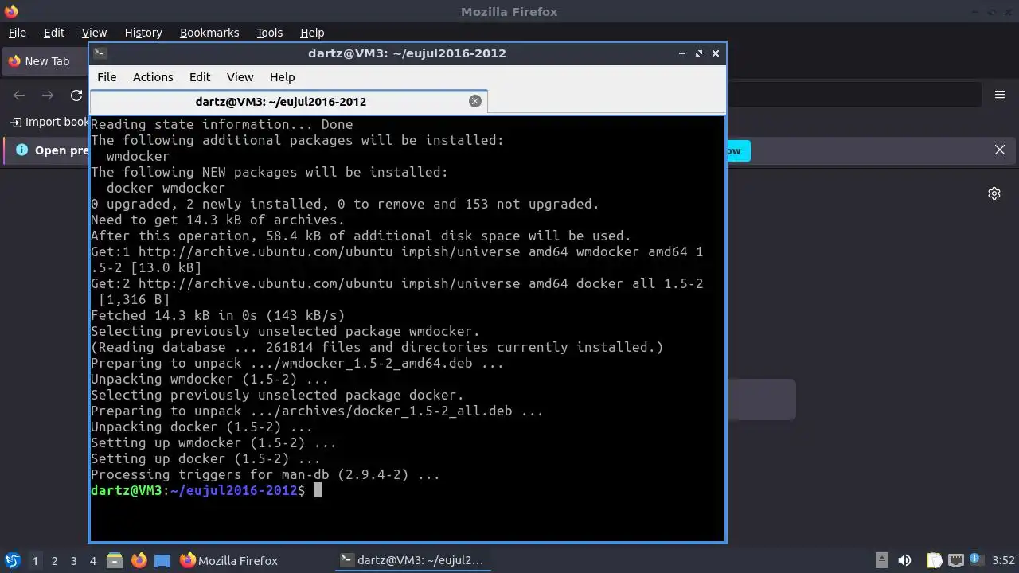
Task: Launch the file manager from the panel
Action: 114,560
